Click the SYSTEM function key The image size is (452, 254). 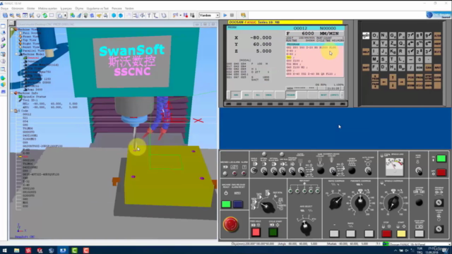click(x=410, y=85)
